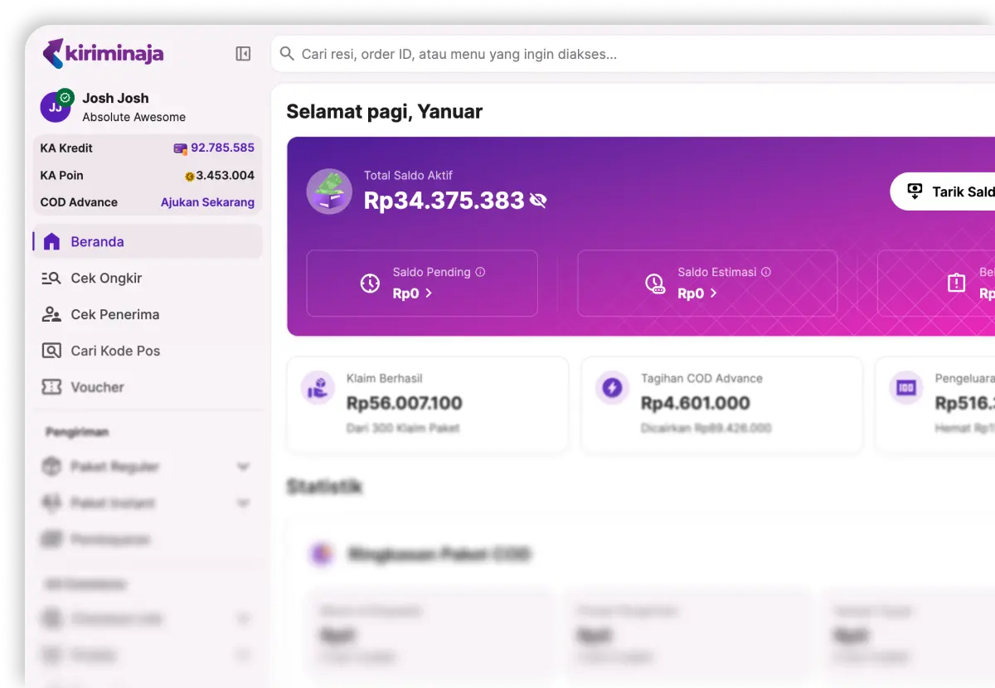This screenshot has height=688, width=995.
Task: Click the Voucher ticket icon
Action: [51, 387]
